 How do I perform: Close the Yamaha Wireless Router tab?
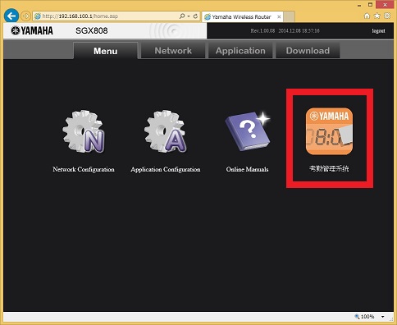[279, 16]
